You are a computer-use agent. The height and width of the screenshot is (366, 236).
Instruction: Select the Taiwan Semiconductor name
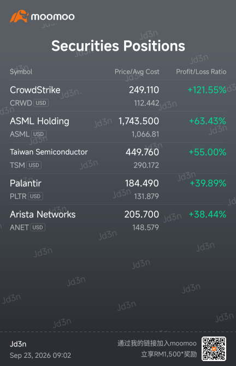coord(49,152)
